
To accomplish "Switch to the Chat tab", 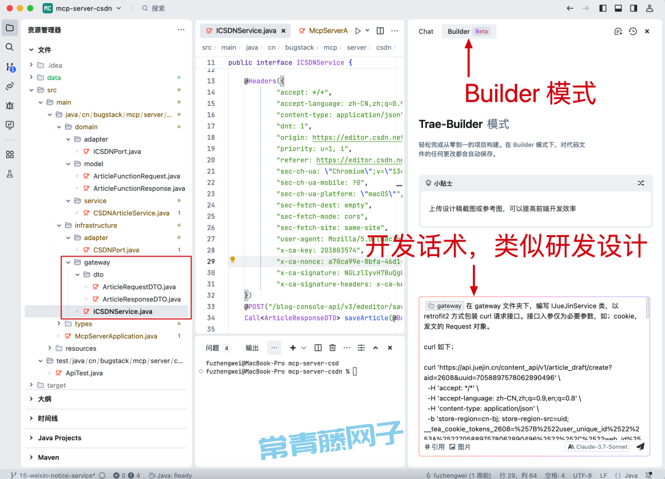I will tap(426, 31).
